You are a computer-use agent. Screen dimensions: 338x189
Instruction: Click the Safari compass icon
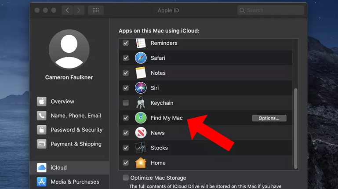coord(141,58)
